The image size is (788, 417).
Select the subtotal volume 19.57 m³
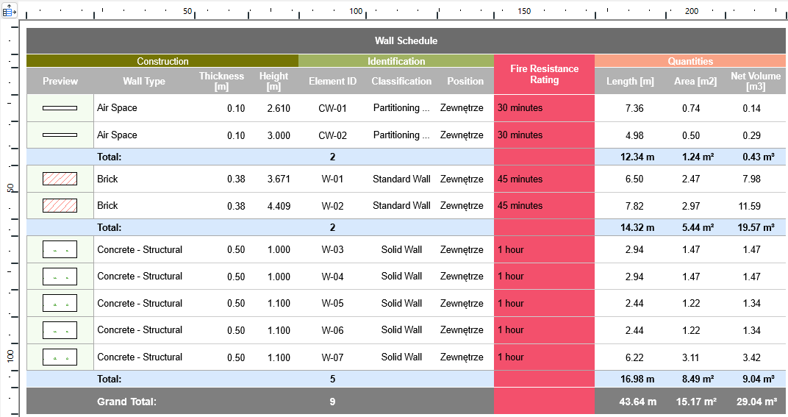click(756, 227)
